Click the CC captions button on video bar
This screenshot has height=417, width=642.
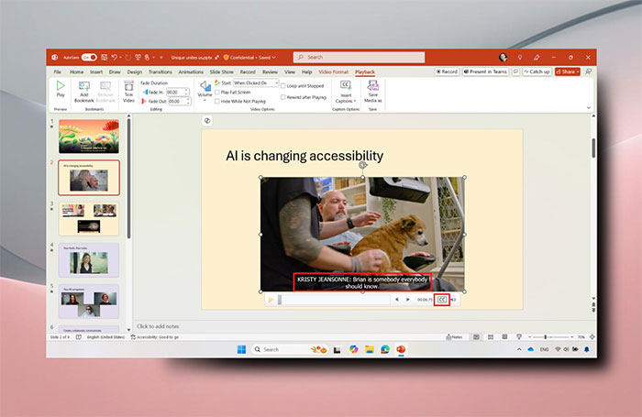click(441, 299)
